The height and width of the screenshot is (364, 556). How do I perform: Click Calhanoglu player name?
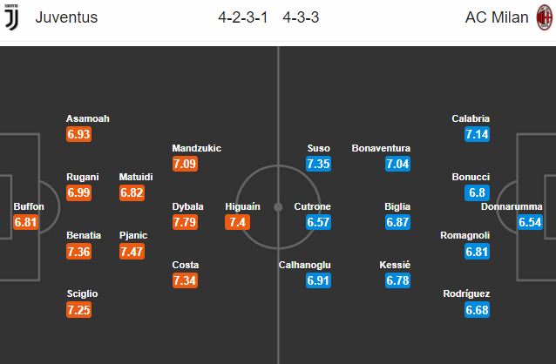[x=304, y=265]
